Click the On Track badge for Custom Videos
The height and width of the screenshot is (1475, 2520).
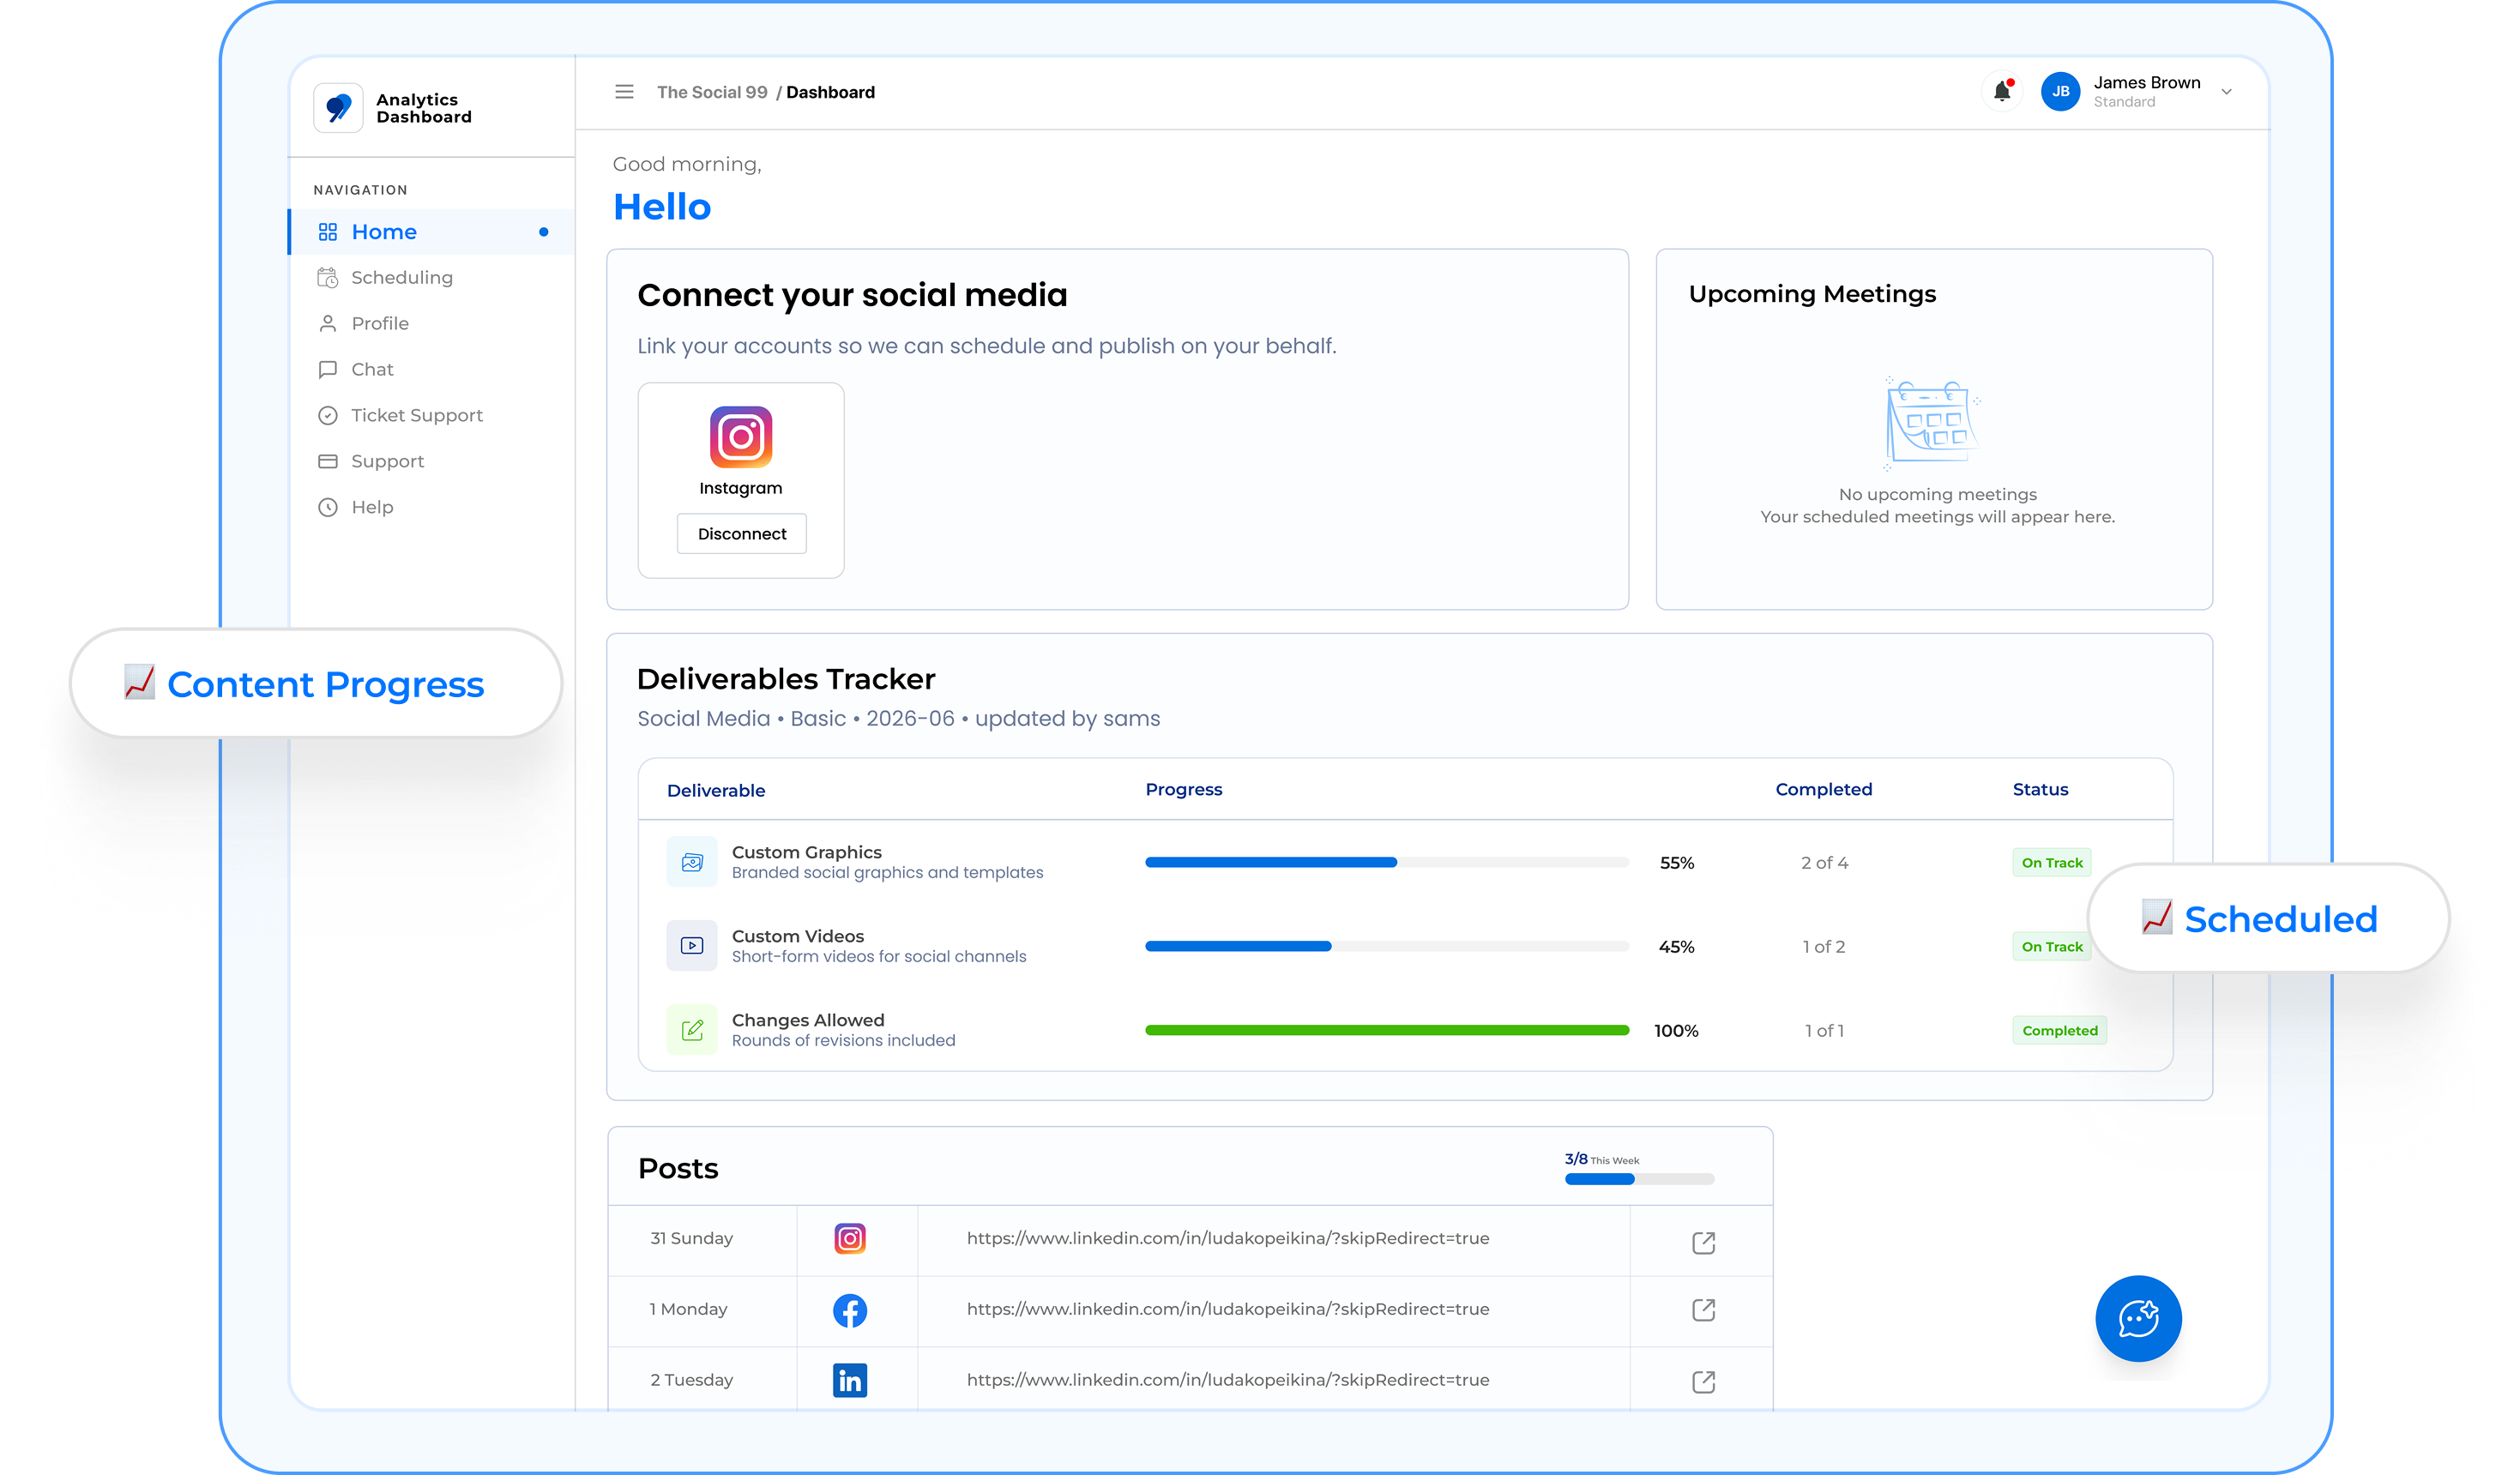[2052, 947]
